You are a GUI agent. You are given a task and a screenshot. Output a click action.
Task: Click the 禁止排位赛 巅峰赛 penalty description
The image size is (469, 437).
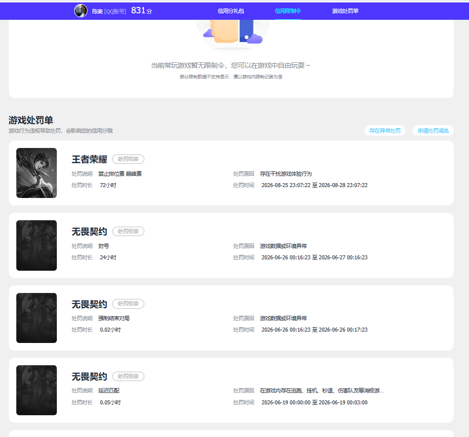click(120, 174)
